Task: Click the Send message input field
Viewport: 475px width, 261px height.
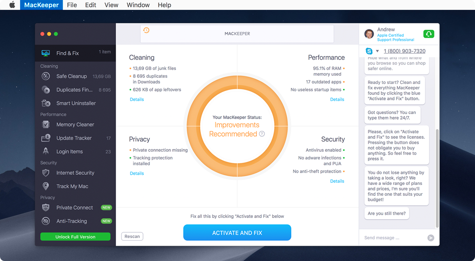Action: point(393,238)
